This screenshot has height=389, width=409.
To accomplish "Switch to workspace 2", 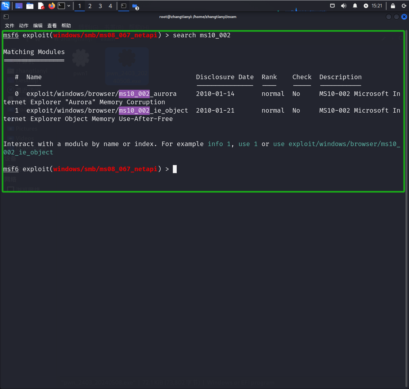I will [x=90, y=6].
